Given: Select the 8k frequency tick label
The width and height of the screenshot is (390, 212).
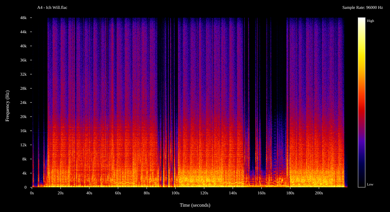Looking at the screenshot, I should coord(24,159).
